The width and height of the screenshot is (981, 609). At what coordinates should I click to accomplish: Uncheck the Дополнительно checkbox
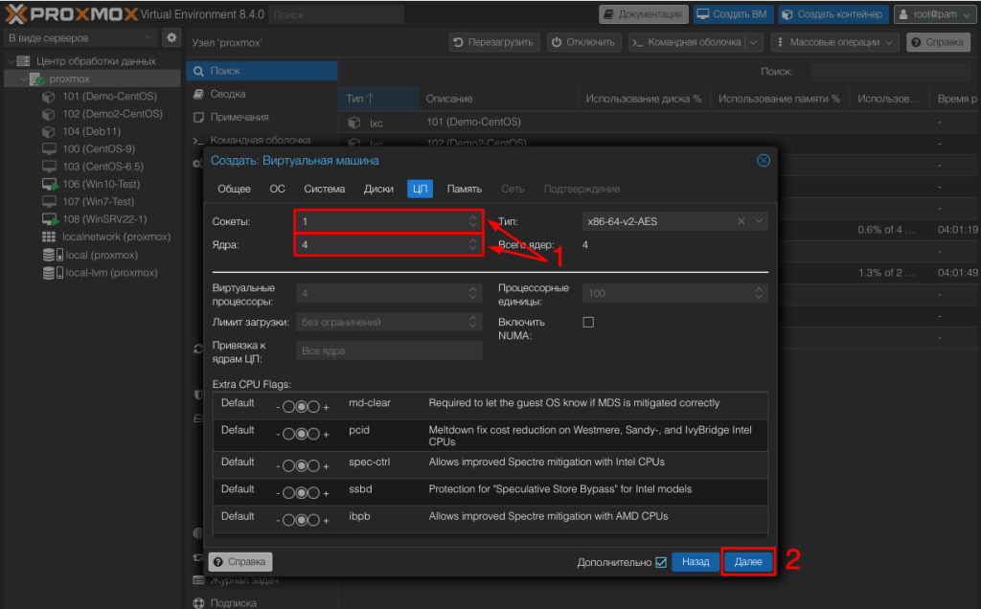click(661, 562)
